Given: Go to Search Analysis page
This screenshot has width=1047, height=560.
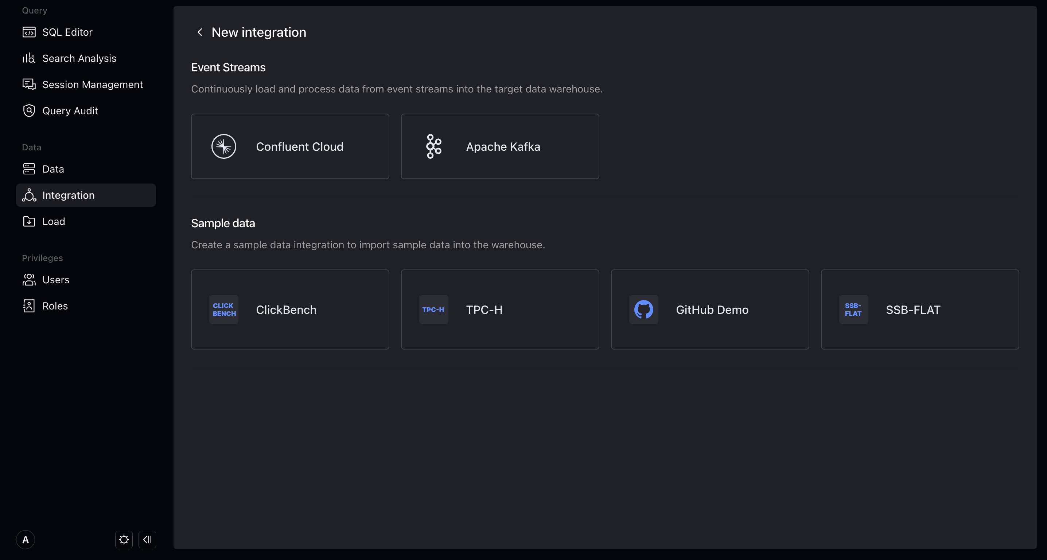Looking at the screenshot, I should [79, 59].
